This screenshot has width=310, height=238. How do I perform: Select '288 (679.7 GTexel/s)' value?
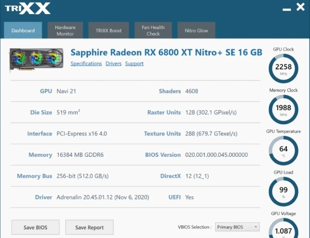pos(211,134)
